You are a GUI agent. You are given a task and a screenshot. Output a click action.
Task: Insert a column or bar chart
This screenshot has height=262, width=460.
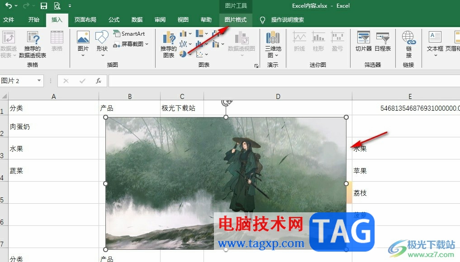click(183, 33)
